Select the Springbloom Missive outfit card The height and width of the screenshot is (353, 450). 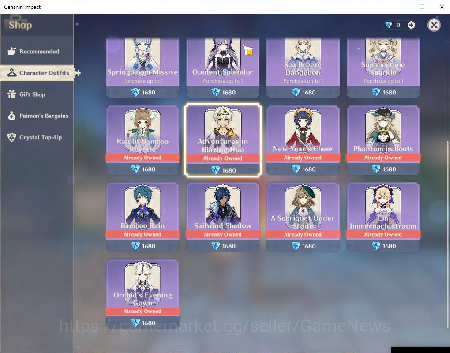click(x=142, y=68)
